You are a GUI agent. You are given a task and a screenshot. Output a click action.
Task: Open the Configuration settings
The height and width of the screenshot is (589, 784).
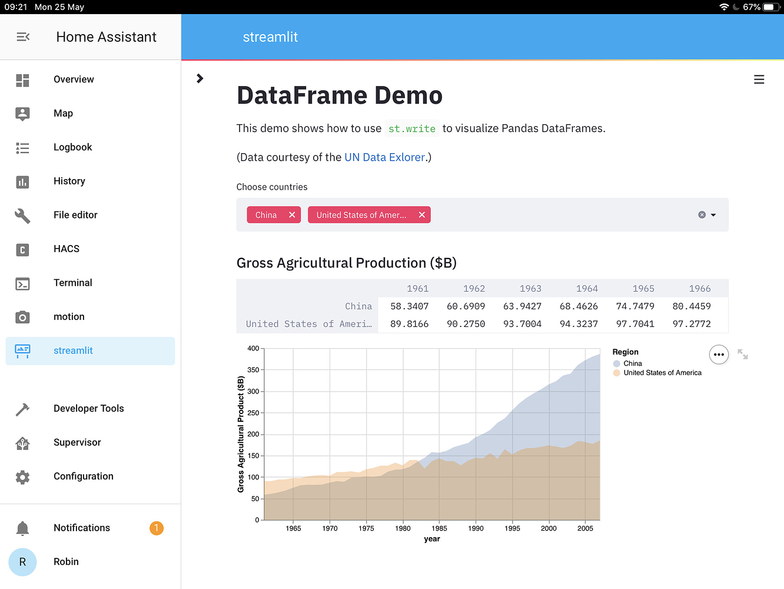pos(83,476)
